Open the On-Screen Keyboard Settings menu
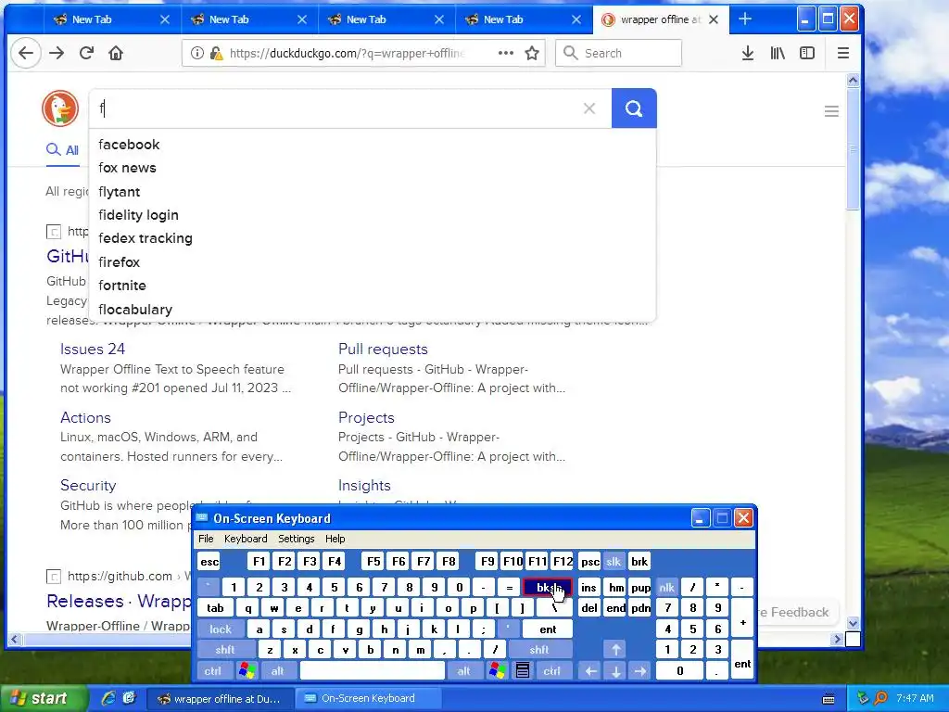This screenshot has height=712, width=949. [296, 539]
